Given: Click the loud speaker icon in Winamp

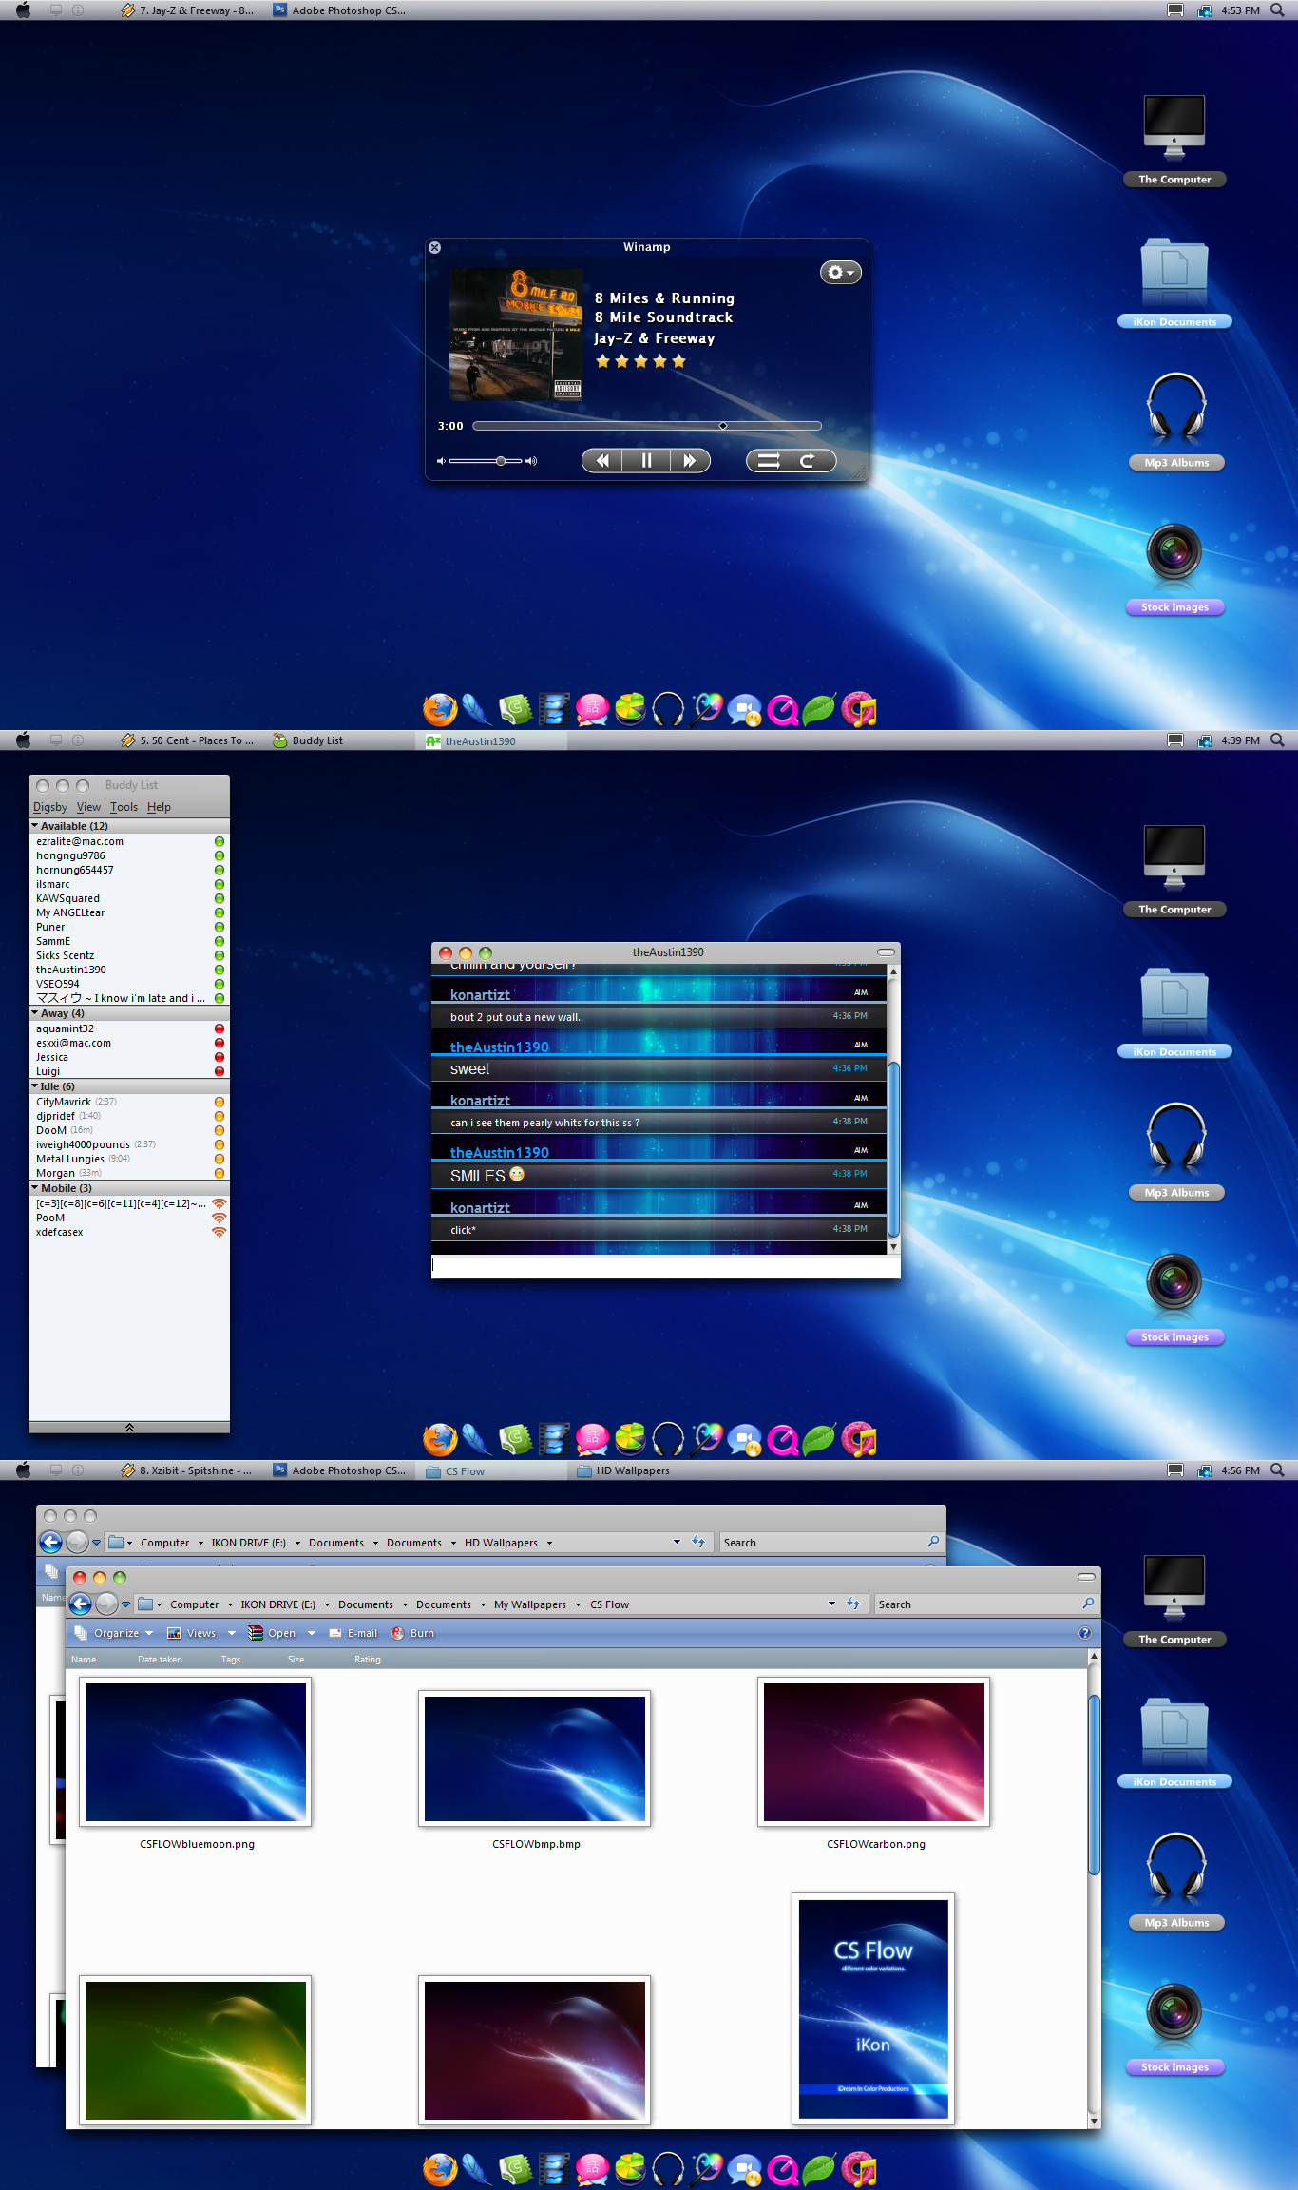Looking at the screenshot, I should pos(531,461).
